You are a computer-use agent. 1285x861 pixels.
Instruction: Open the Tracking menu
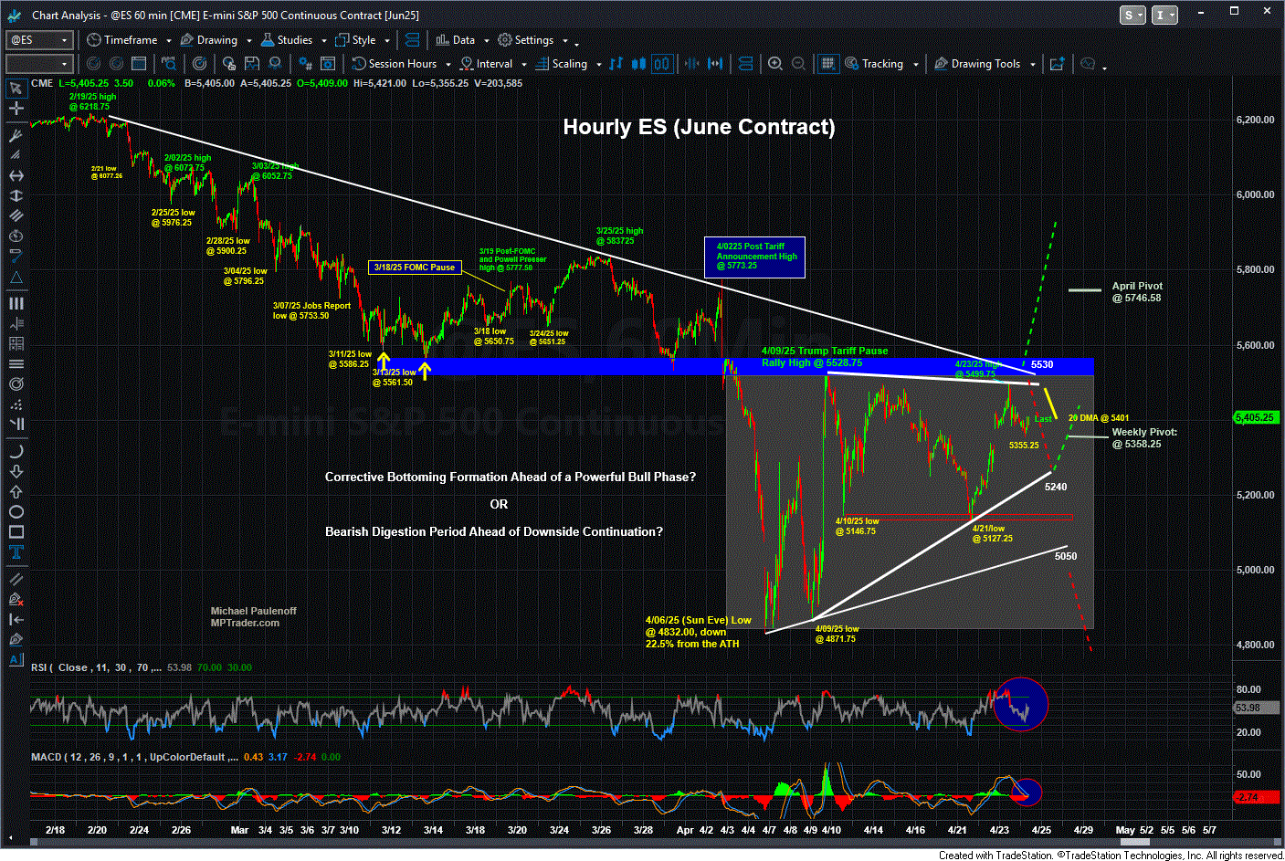pos(880,64)
